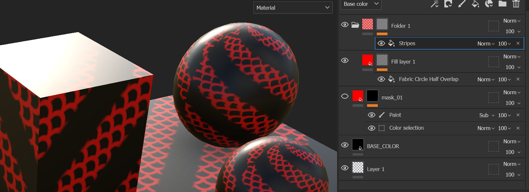Image resolution: width=529 pixels, height=192 pixels.
Task: Open blend mode dropdown for Folder 1
Action: 512,21
